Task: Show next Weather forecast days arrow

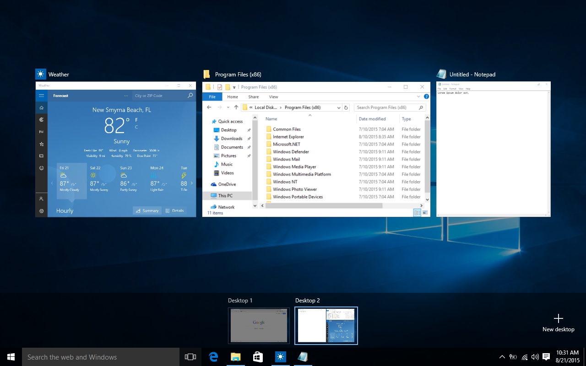Action: pyautogui.click(x=191, y=183)
